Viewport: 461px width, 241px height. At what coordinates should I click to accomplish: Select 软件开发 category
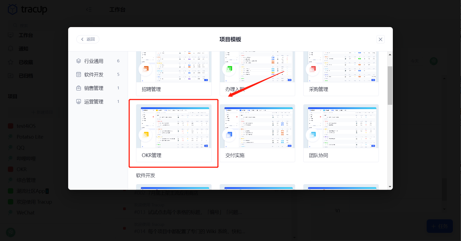(94, 75)
